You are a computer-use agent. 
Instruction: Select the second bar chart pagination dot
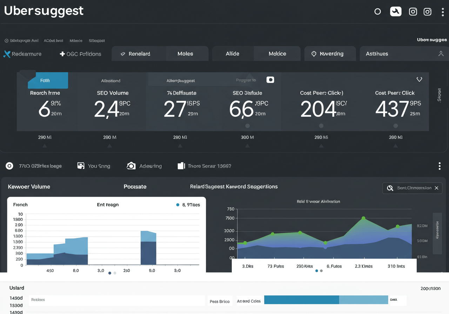pos(115,273)
